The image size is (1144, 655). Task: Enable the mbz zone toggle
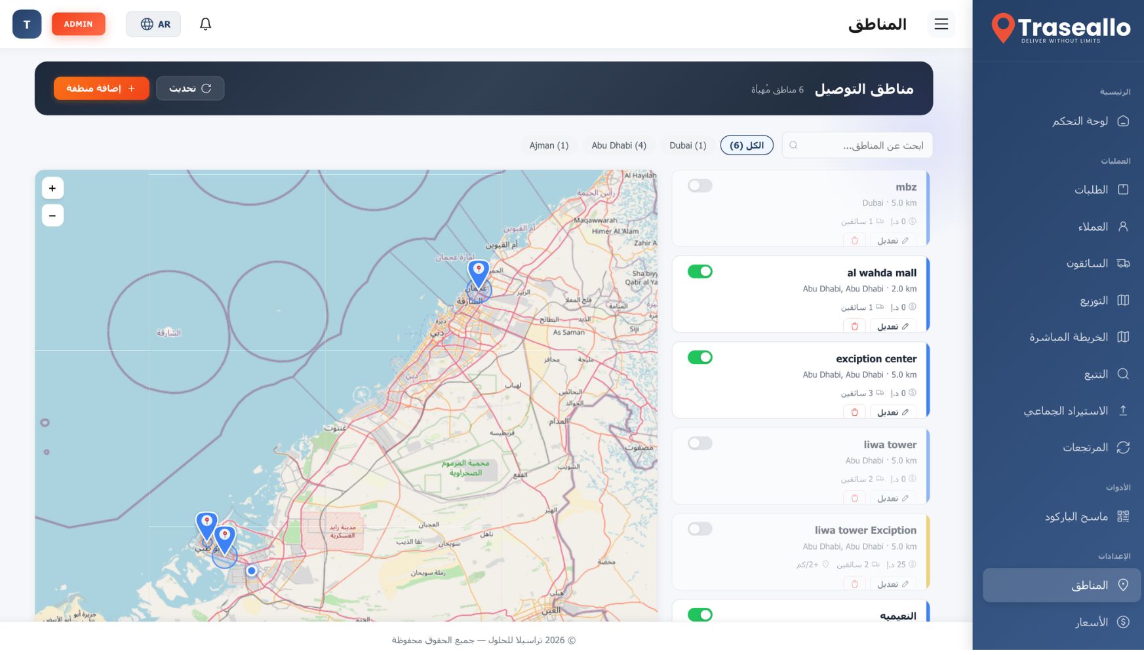(x=700, y=186)
